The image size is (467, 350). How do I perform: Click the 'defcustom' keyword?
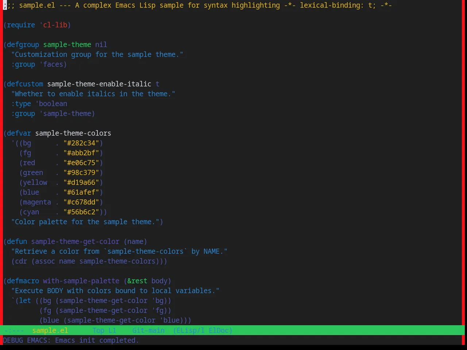click(25, 84)
